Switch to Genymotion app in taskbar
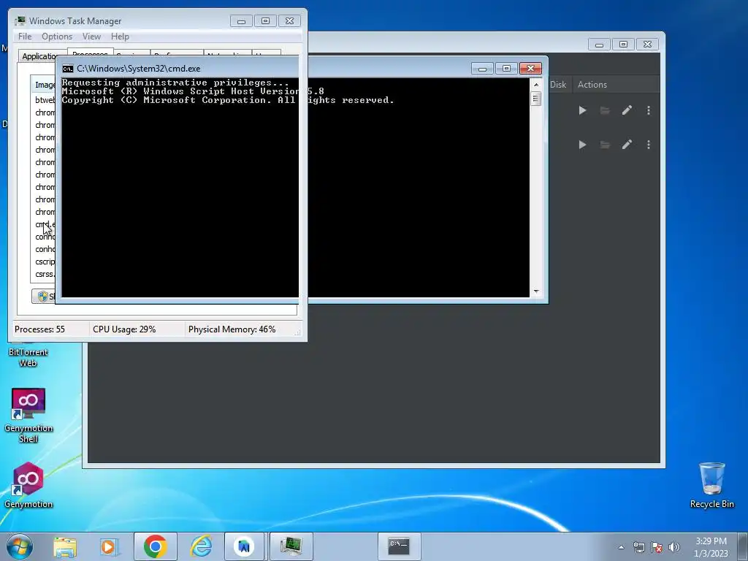The image size is (748, 561). click(x=244, y=546)
